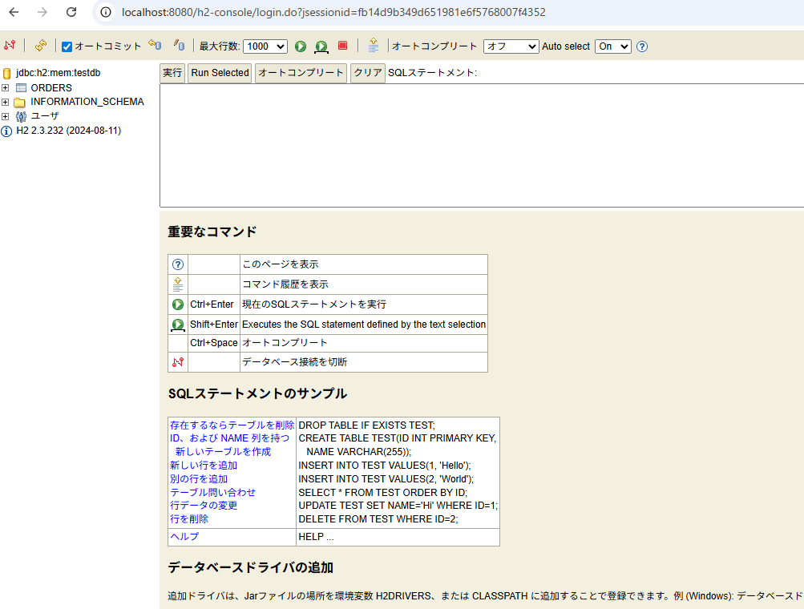Open command history icon in toolbar
The image size is (804, 609).
tap(373, 46)
